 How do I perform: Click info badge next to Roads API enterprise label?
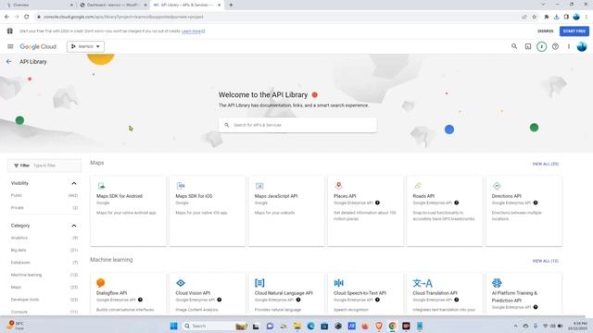(457, 203)
